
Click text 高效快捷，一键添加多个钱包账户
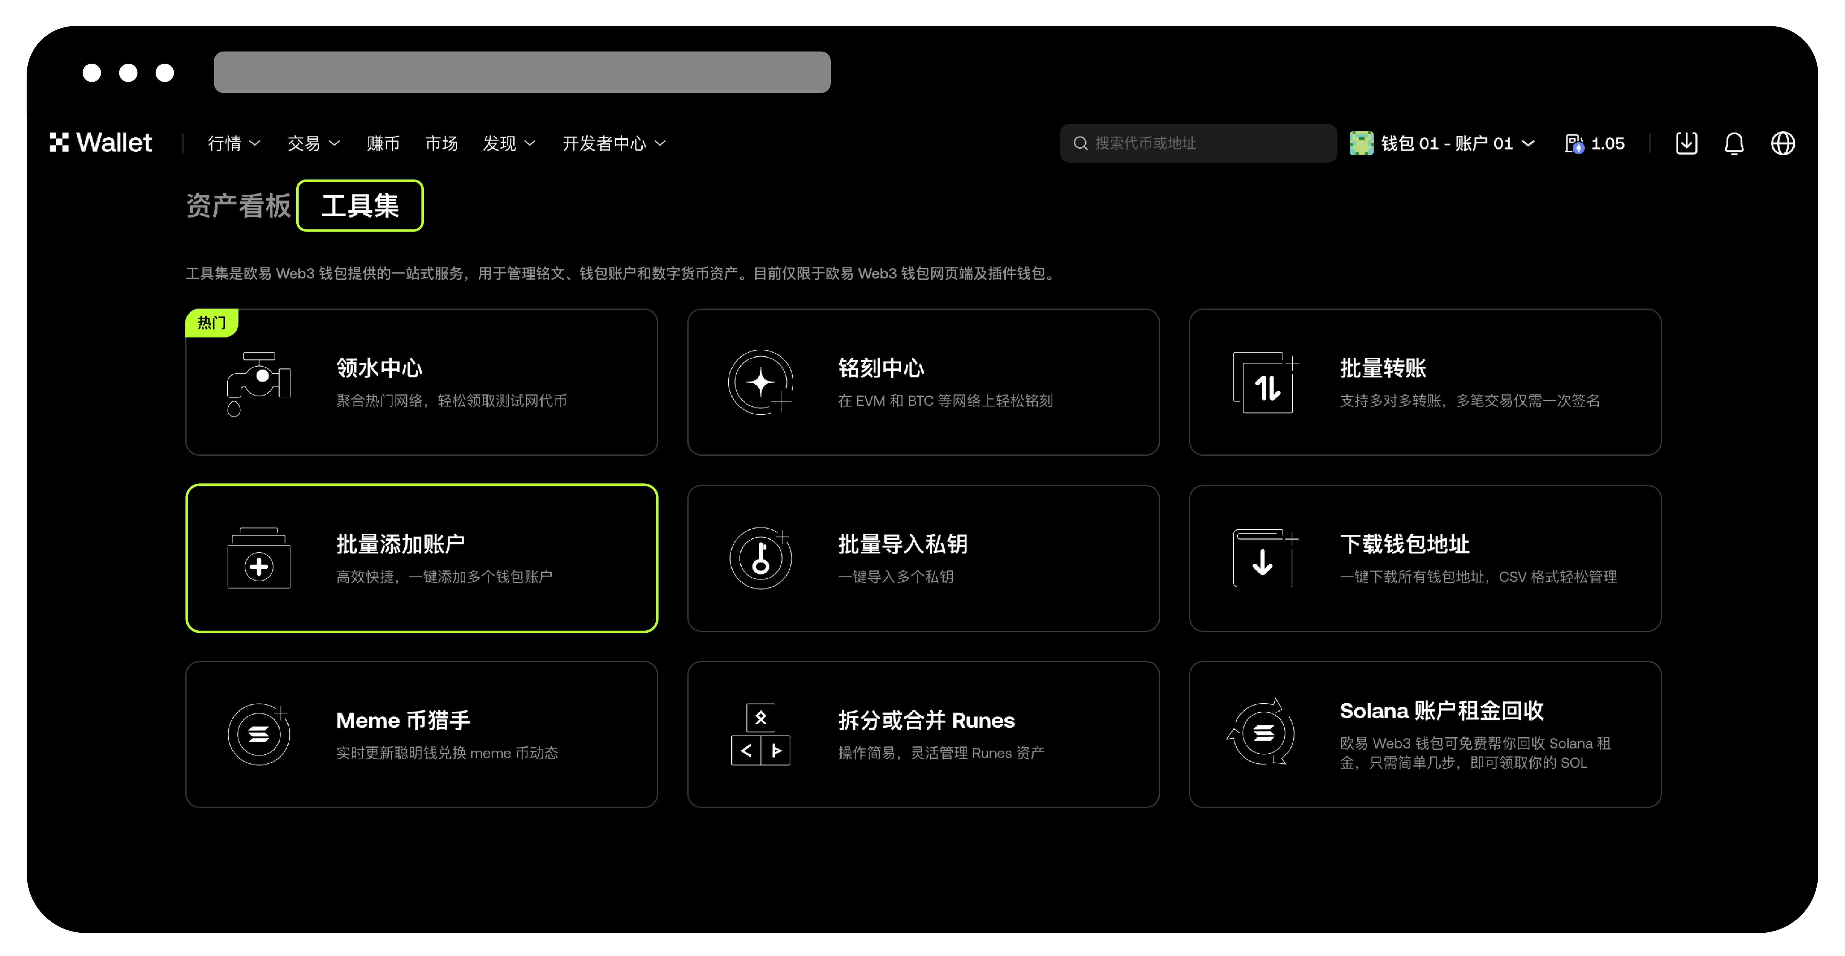[x=444, y=577]
